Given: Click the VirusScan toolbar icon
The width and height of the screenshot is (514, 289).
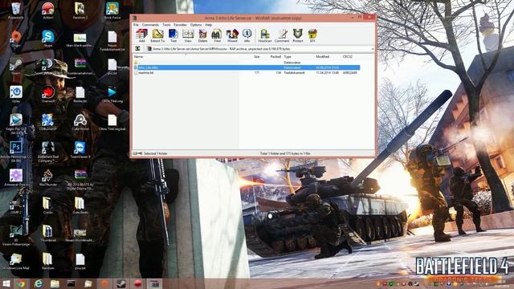Looking at the screenshot, I should tap(264, 35).
